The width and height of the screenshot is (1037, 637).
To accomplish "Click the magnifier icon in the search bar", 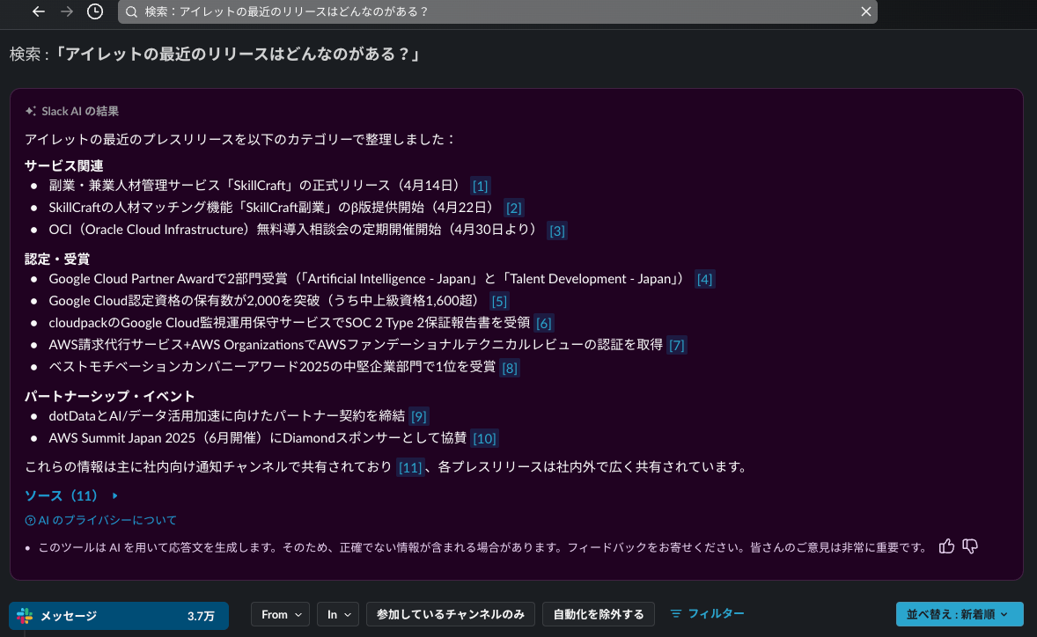I will tap(132, 12).
